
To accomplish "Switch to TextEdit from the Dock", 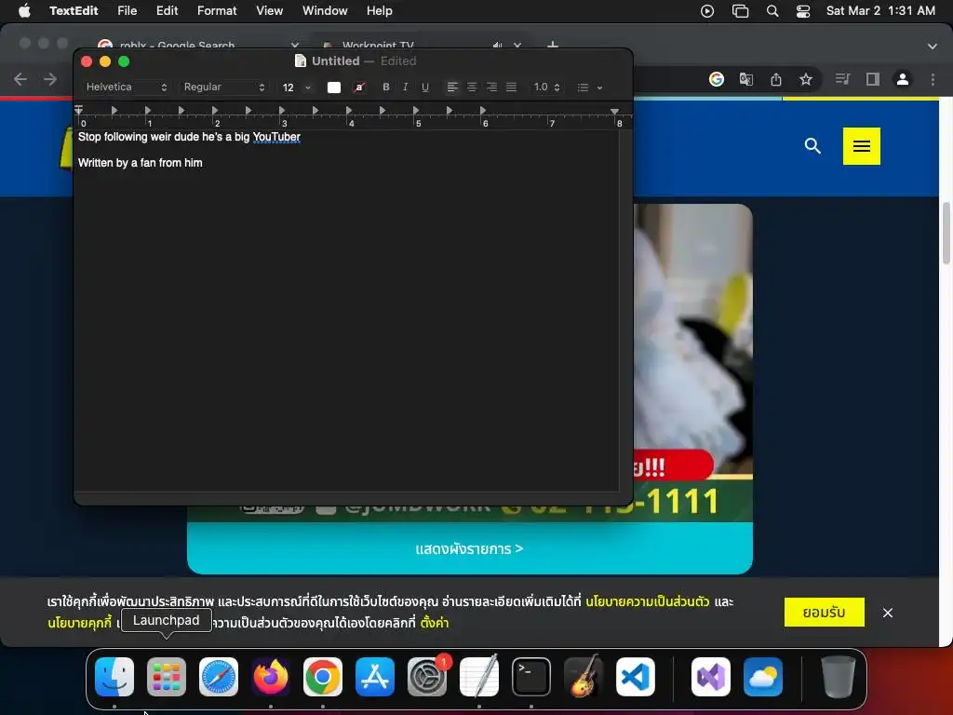I will click(479, 676).
